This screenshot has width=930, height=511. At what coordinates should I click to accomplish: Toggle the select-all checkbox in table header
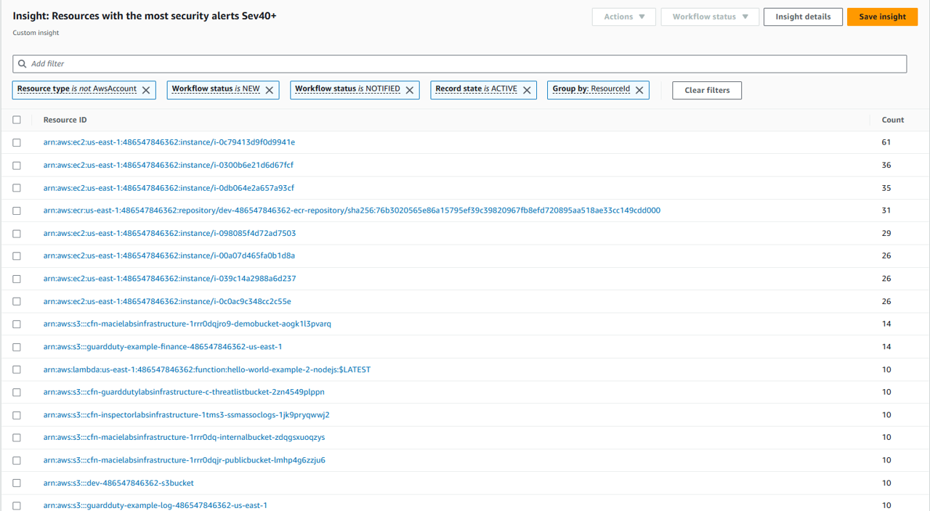[17, 120]
